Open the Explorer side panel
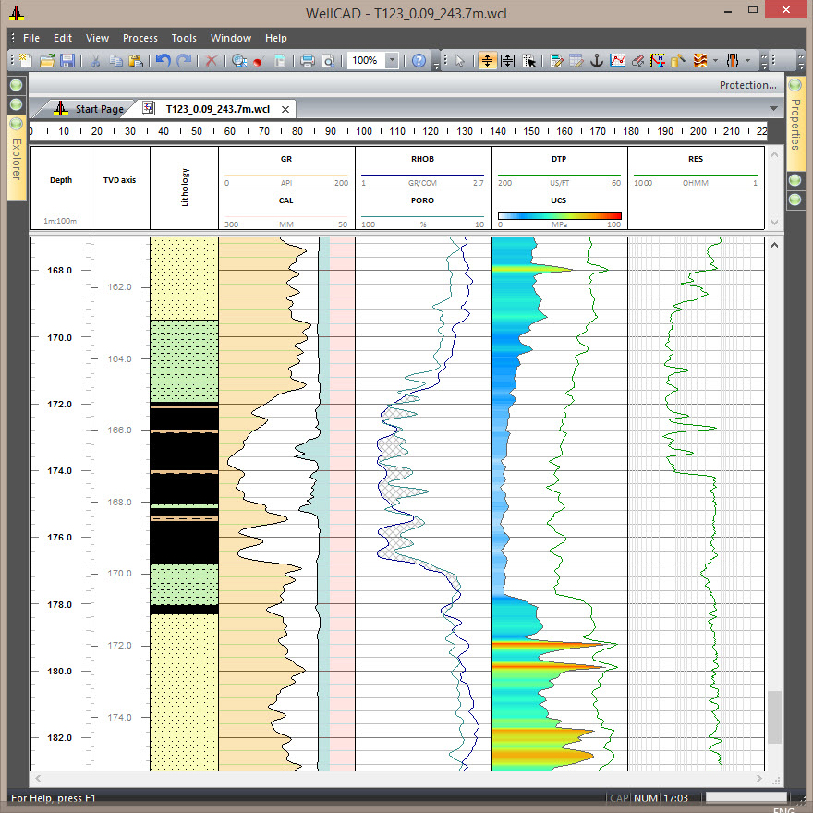Screen dimensions: 813x813 click(17, 160)
